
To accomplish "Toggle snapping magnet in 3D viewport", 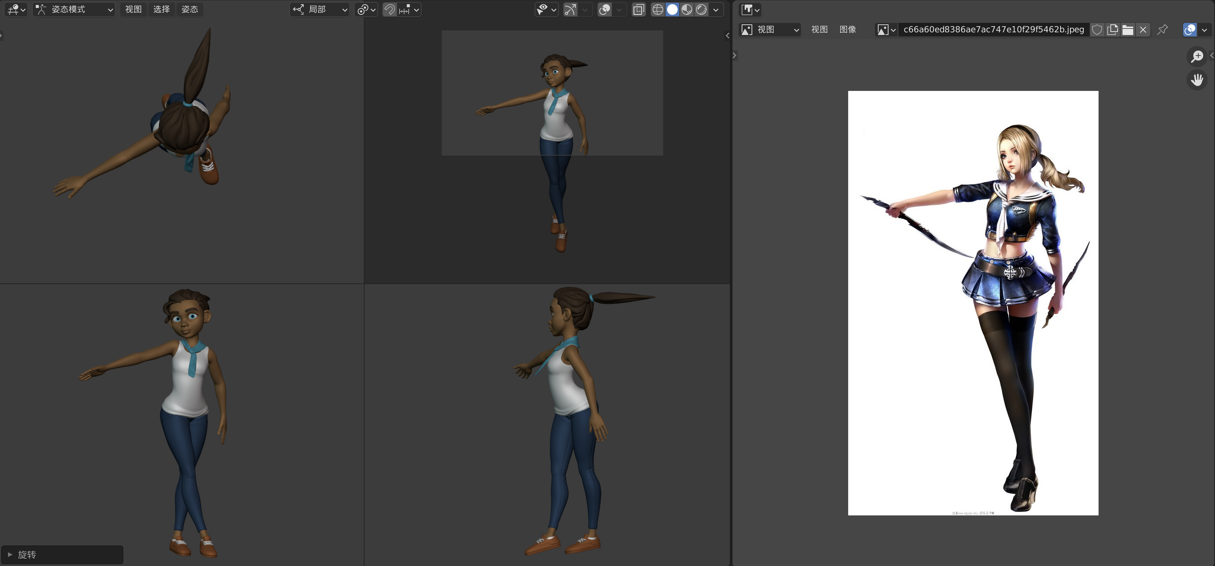I will (389, 10).
